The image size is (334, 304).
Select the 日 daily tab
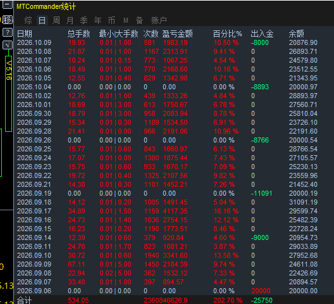click(42, 20)
